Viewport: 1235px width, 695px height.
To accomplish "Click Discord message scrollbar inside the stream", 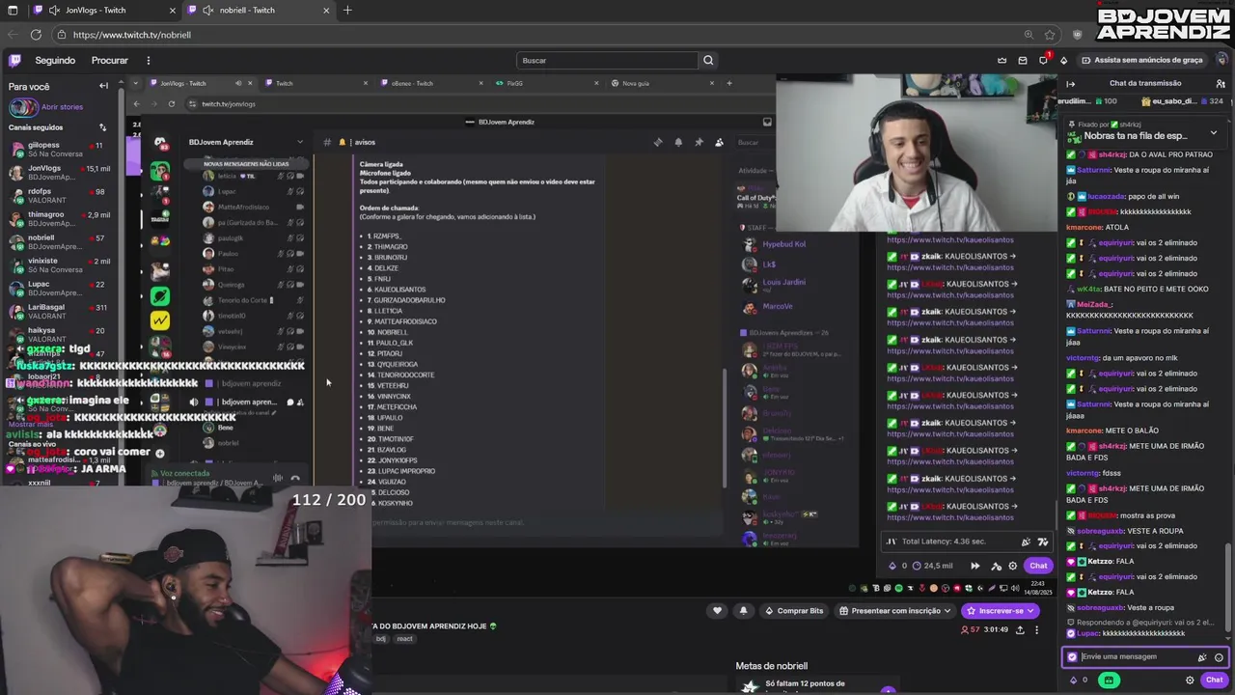I will click(725, 428).
